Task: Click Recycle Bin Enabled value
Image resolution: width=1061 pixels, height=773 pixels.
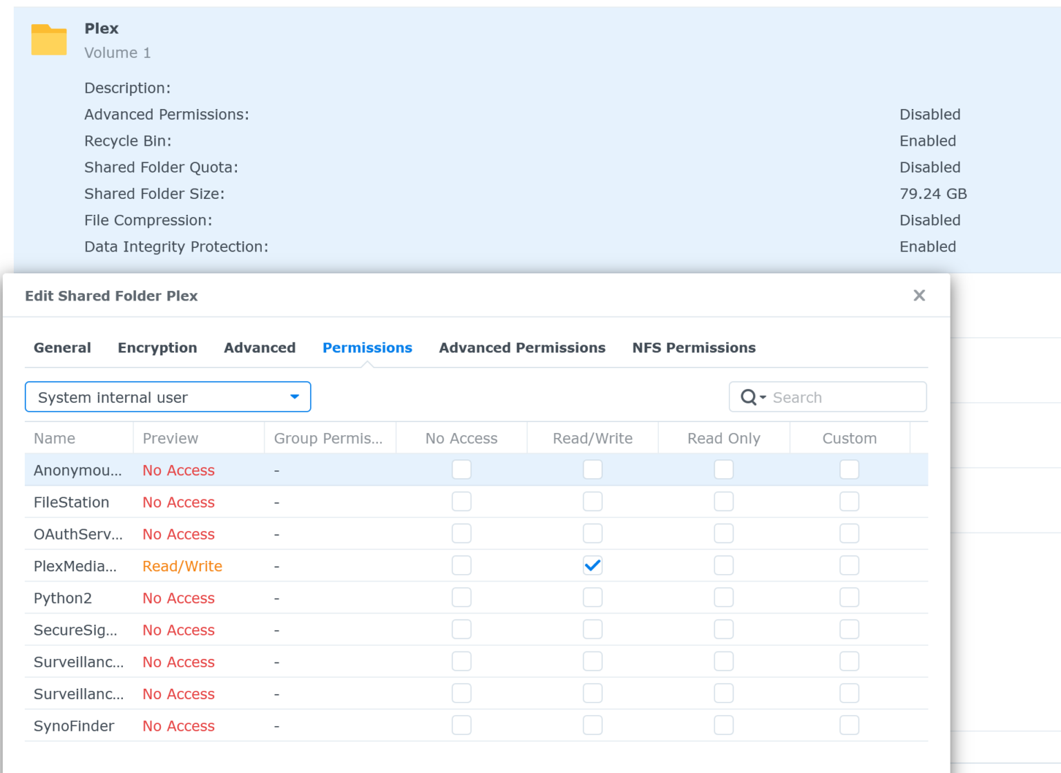Action: coord(928,141)
